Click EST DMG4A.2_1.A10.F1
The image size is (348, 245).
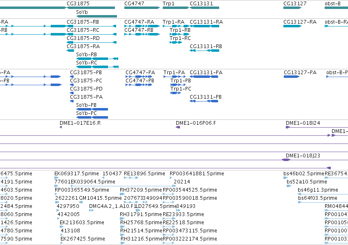[91, 210]
